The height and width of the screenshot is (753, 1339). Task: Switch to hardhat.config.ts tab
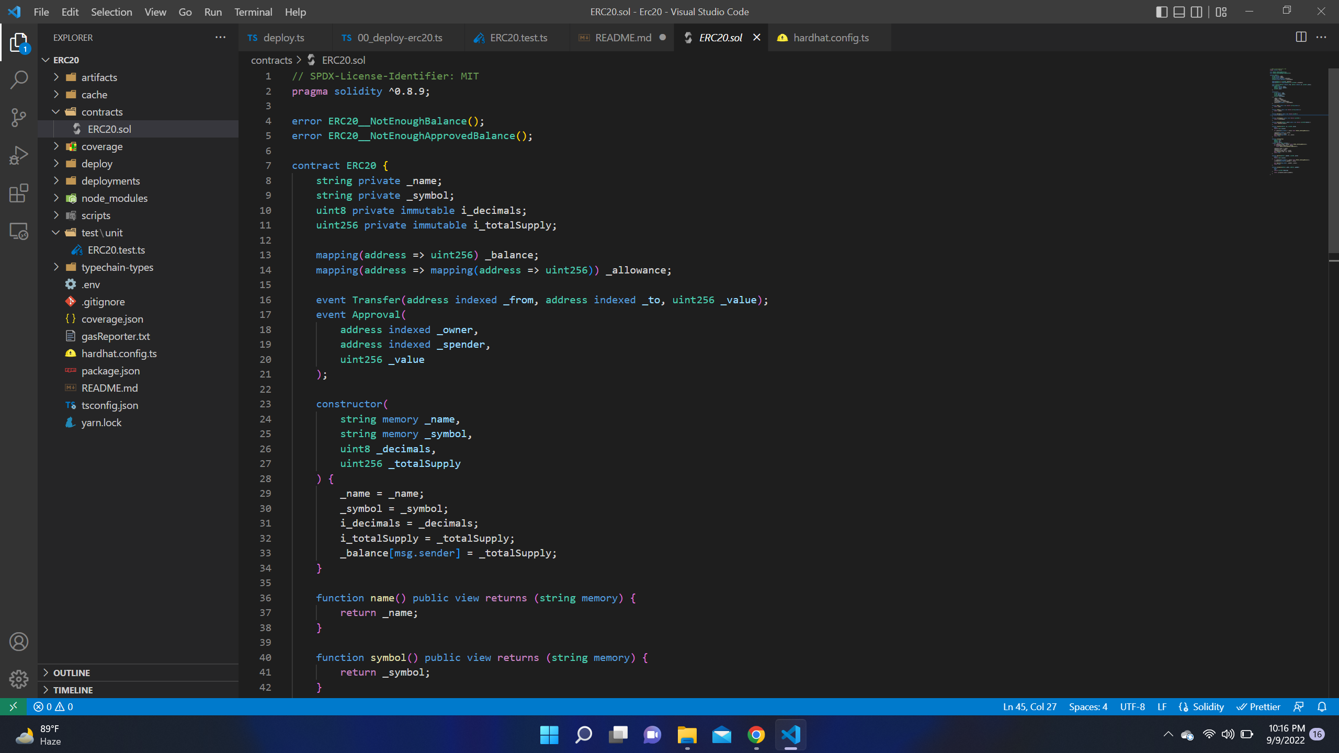click(x=830, y=38)
